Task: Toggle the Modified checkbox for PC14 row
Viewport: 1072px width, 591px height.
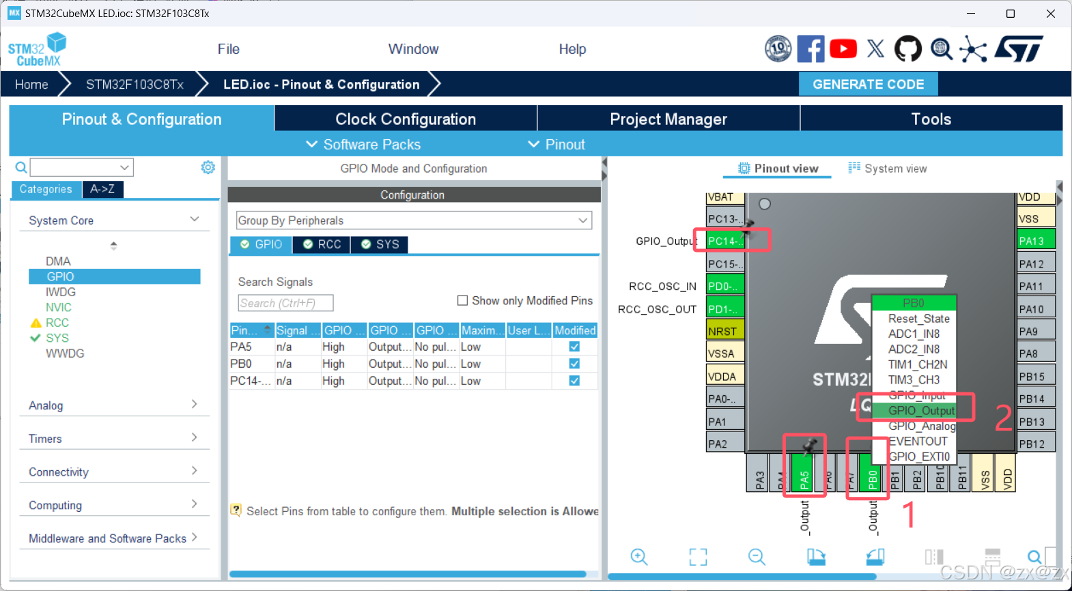Action: click(574, 381)
